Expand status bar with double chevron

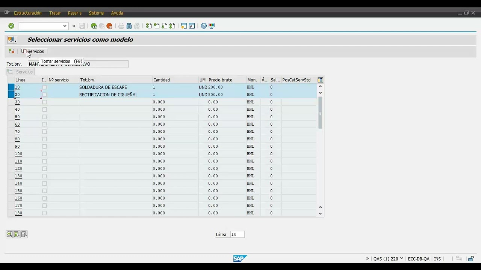tap(367, 259)
